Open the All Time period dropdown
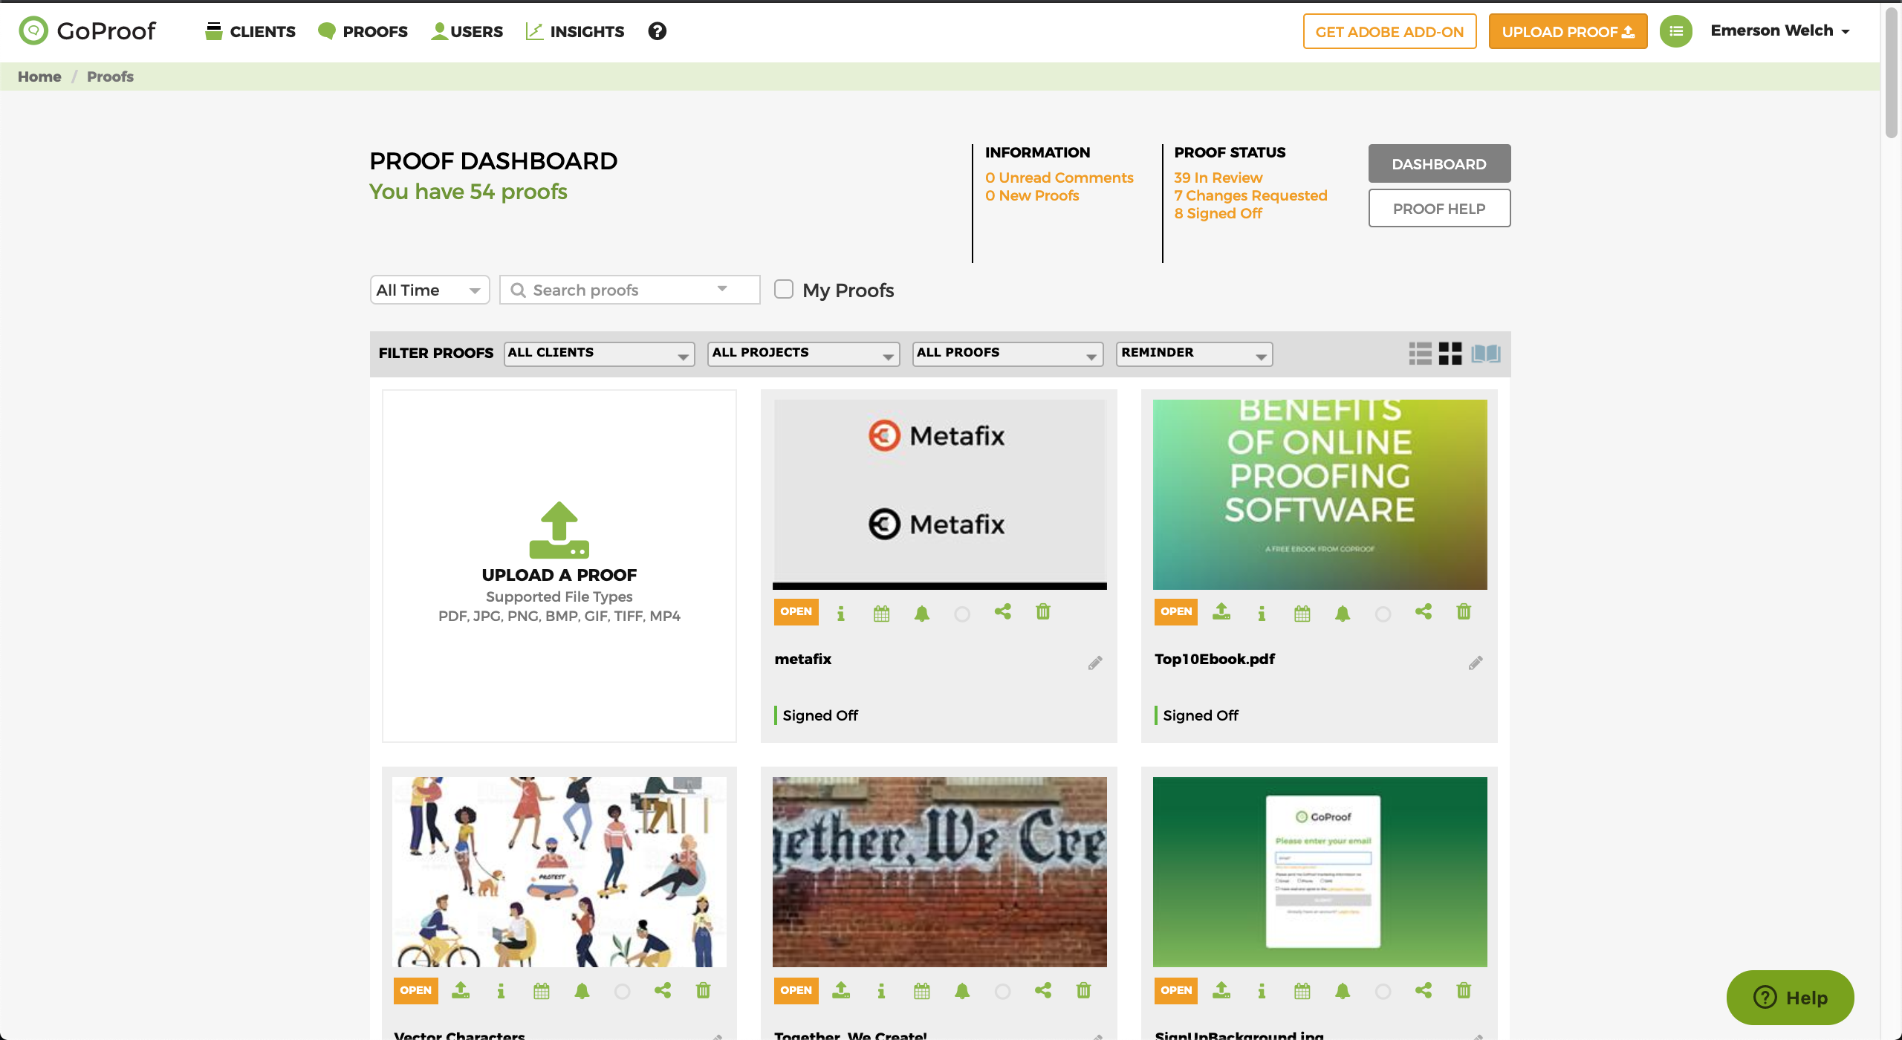This screenshot has width=1902, height=1040. click(429, 290)
